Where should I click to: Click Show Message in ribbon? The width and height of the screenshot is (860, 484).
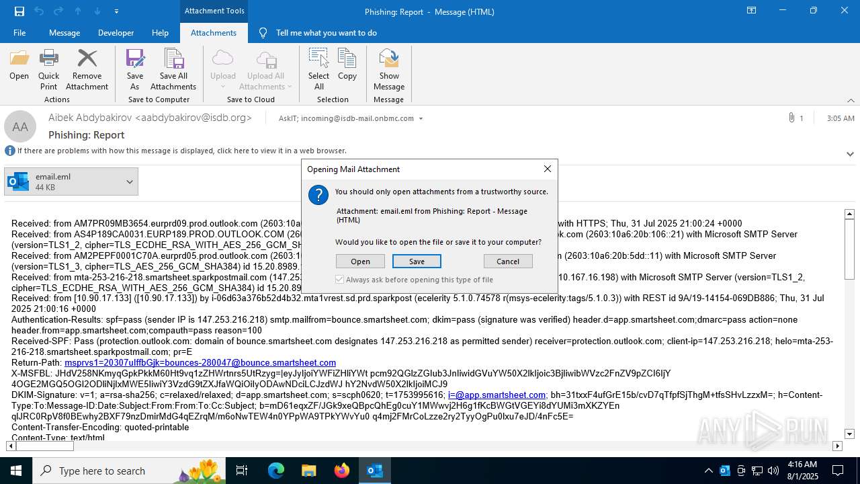tap(389, 69)
